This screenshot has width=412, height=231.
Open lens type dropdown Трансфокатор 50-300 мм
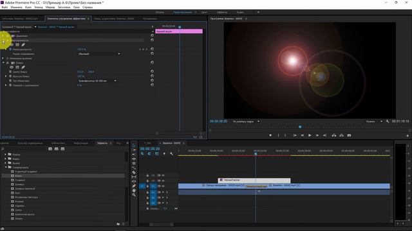pos(97,81)
